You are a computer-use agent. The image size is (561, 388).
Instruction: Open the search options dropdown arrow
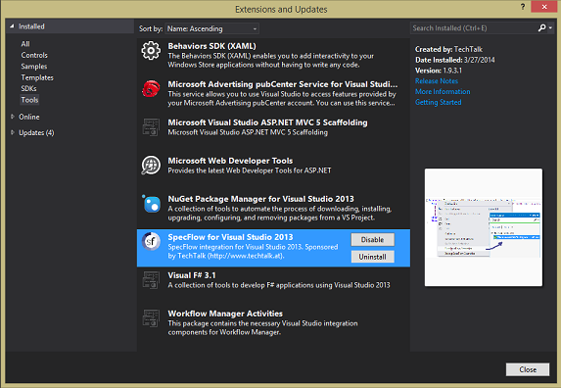coord(550,27)
